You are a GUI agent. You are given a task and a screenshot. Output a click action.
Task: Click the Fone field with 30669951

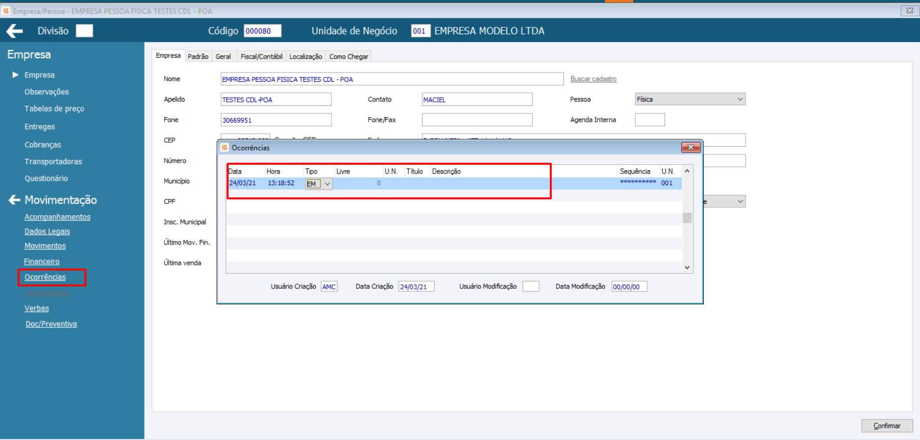276,120
